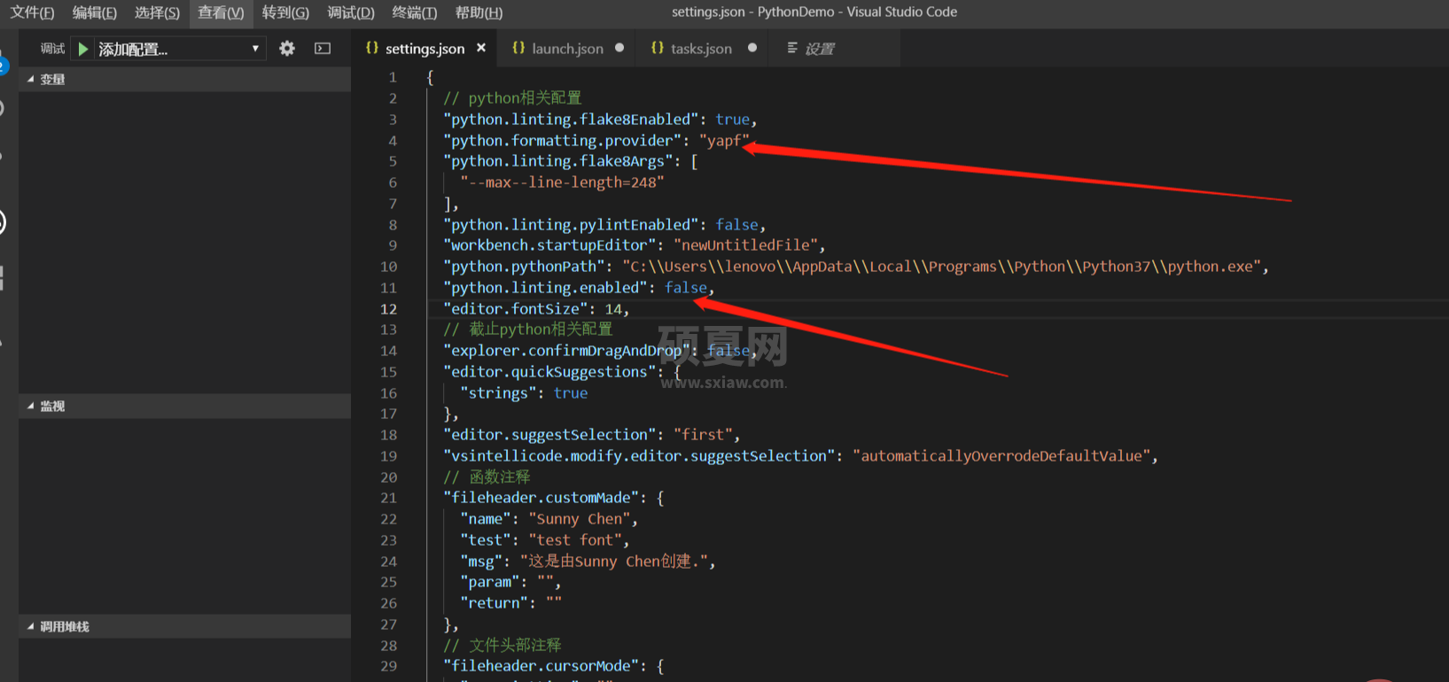Click the "newUntitledFile" value

point(745,245)
